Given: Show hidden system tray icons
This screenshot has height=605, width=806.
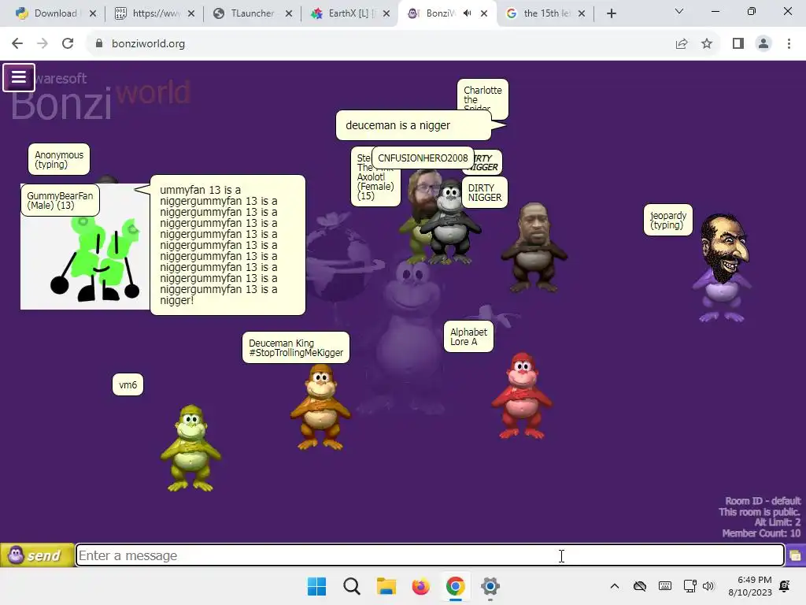Looking at the screenshot, I should click(x=615, y=586).
